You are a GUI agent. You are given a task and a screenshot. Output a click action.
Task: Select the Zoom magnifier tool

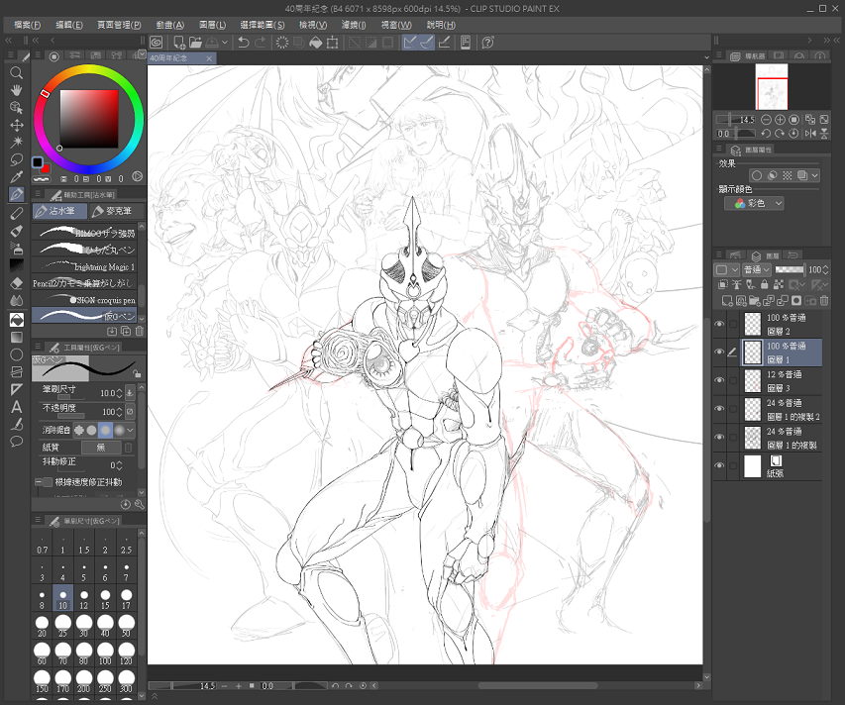click(17, 72)
